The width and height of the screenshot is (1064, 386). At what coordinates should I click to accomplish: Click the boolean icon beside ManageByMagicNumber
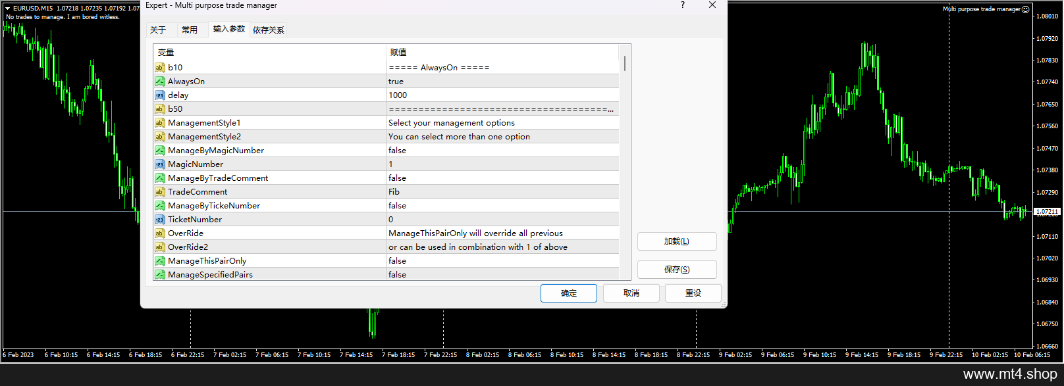click(x=160, y=151)
